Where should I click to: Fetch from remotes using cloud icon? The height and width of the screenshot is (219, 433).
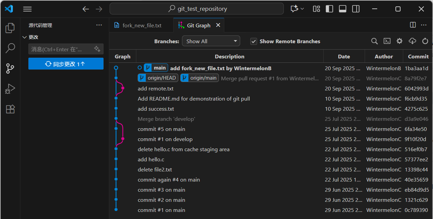coord(412,41)
